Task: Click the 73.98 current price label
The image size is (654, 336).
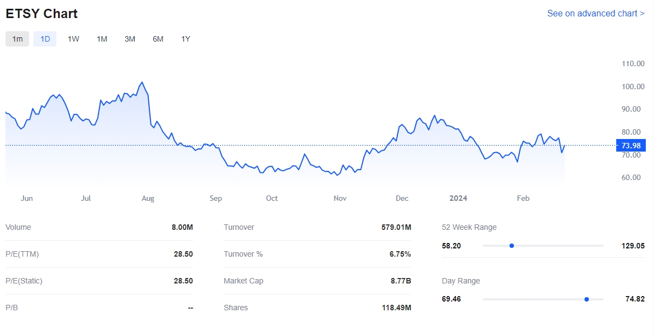Action: point(631,145)
